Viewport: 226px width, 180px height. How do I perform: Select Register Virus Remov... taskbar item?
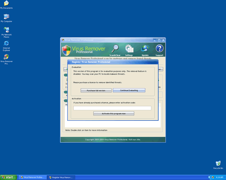tap(61, 177)
